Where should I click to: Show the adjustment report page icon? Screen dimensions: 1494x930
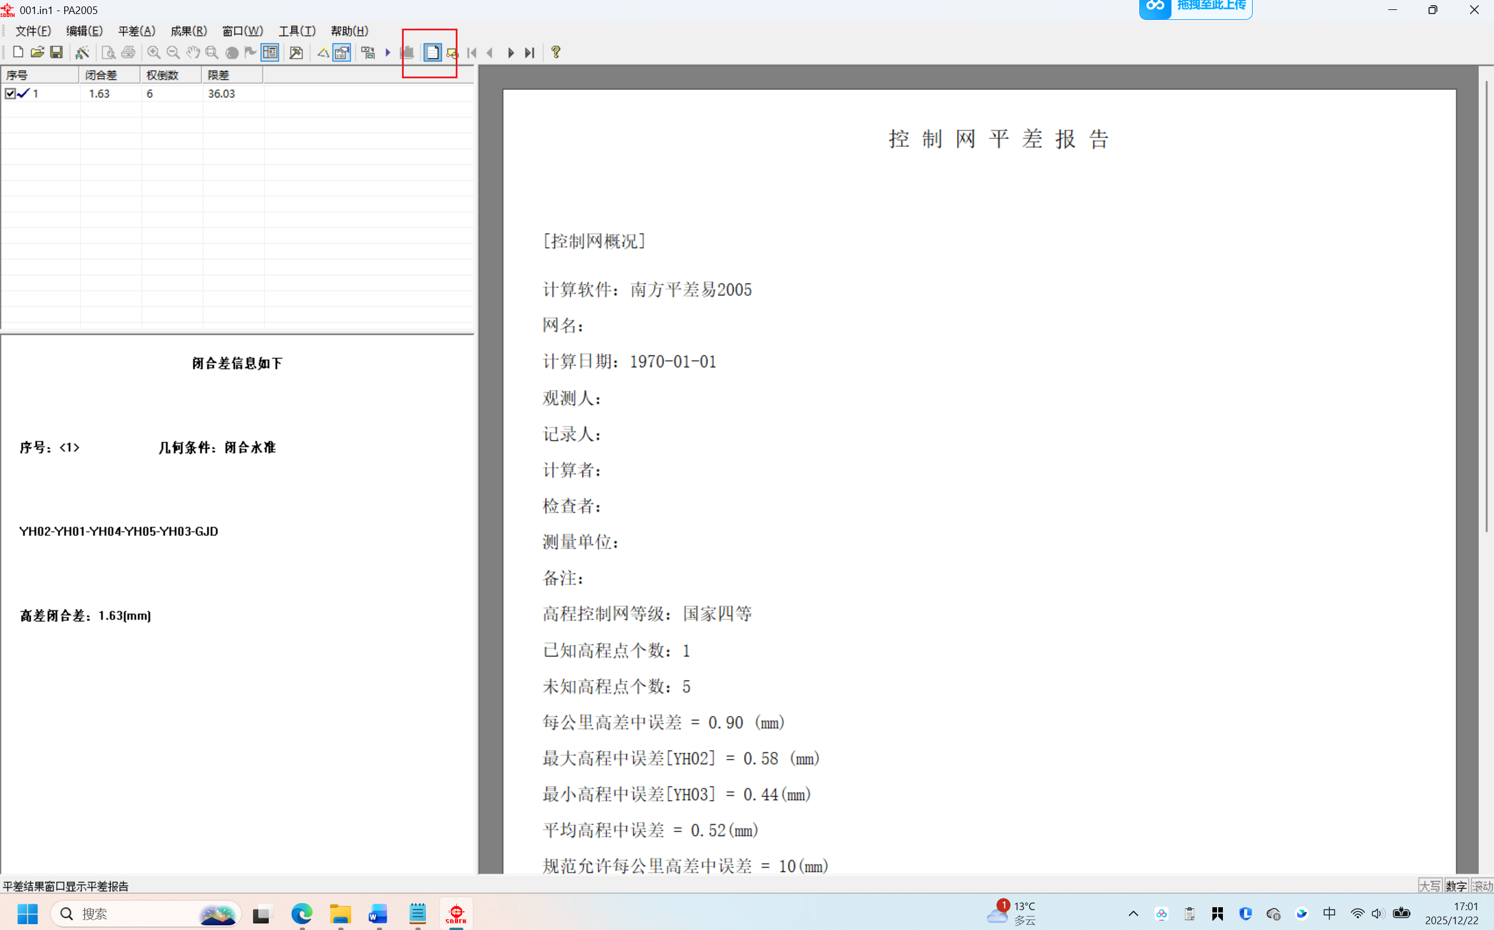point(432,52)
